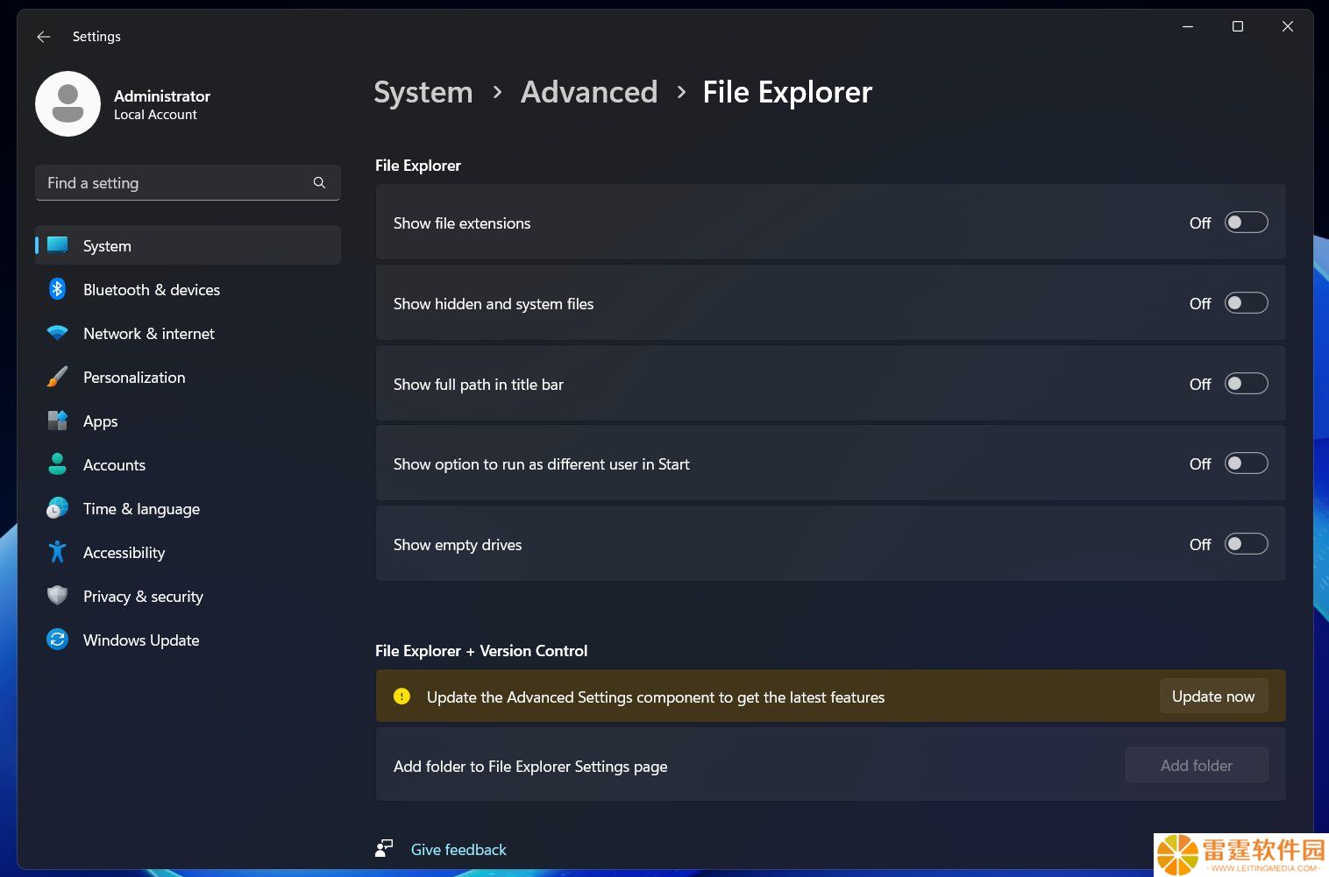Click the Update now button

pos(1213,696)
